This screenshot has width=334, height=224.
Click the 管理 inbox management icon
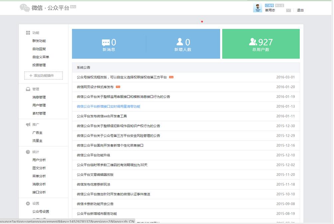pos(28,89)
